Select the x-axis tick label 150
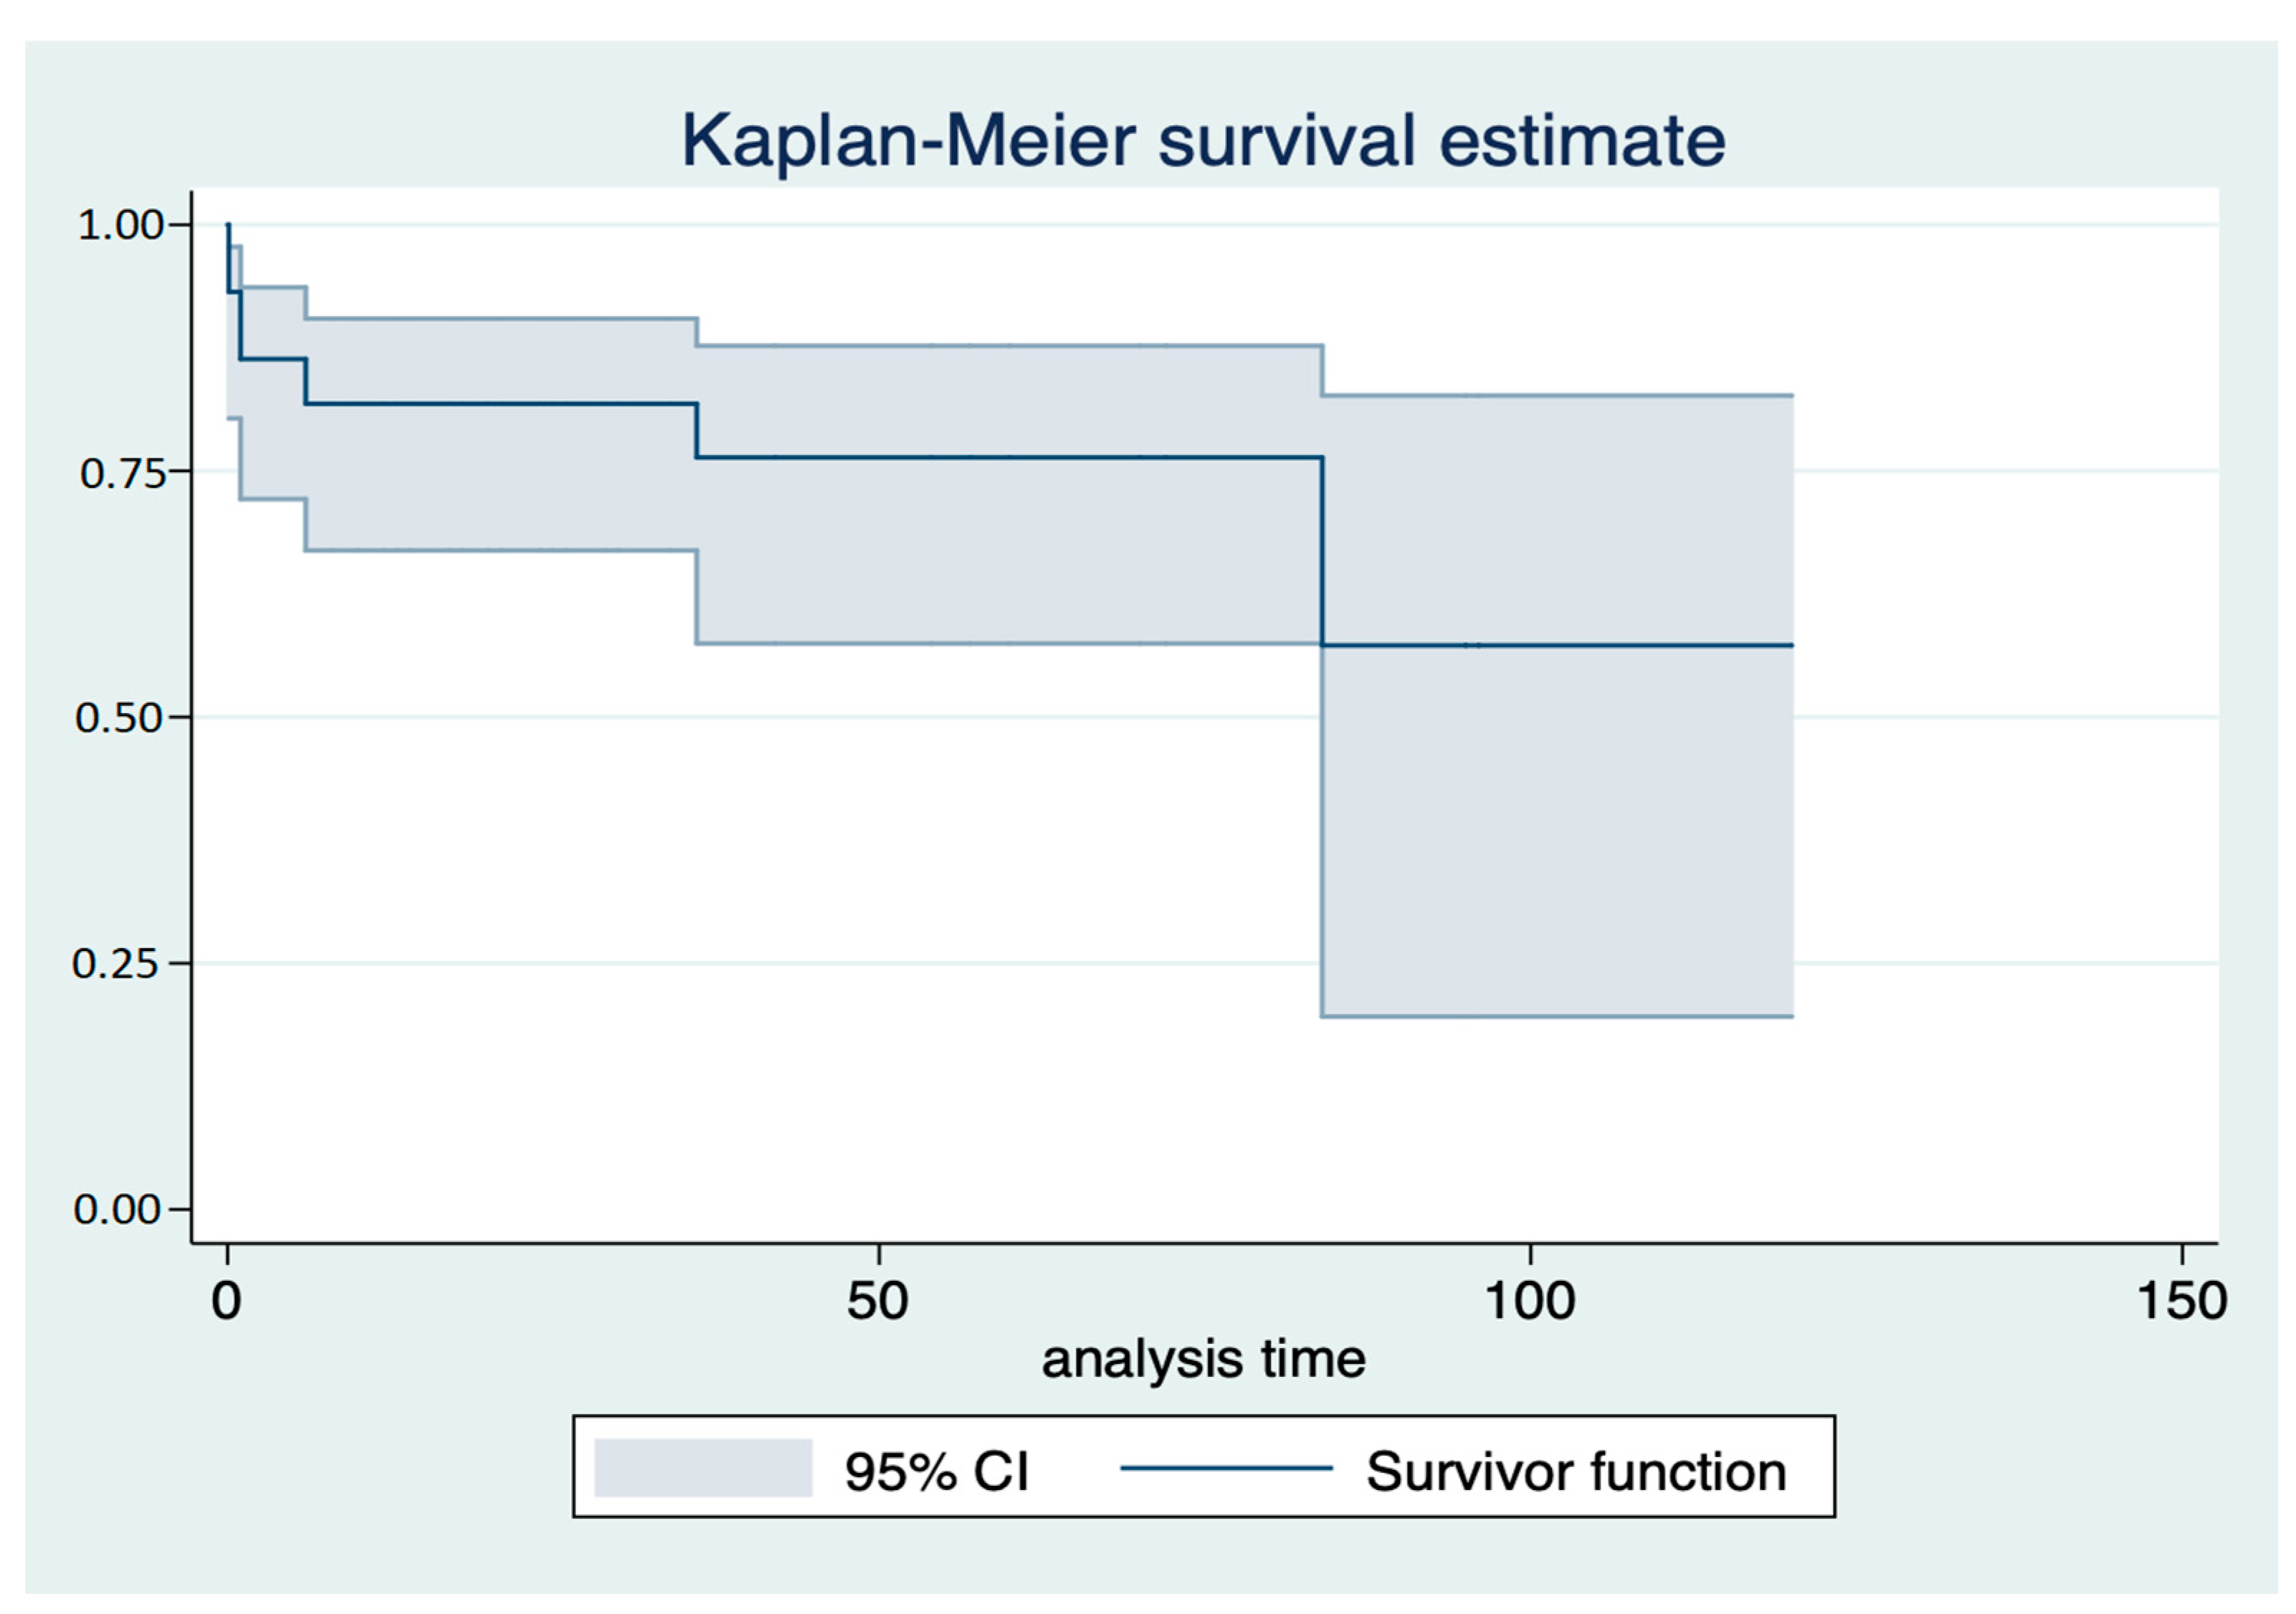Screen dimensions: 2296x1614 (2181, 1302)
